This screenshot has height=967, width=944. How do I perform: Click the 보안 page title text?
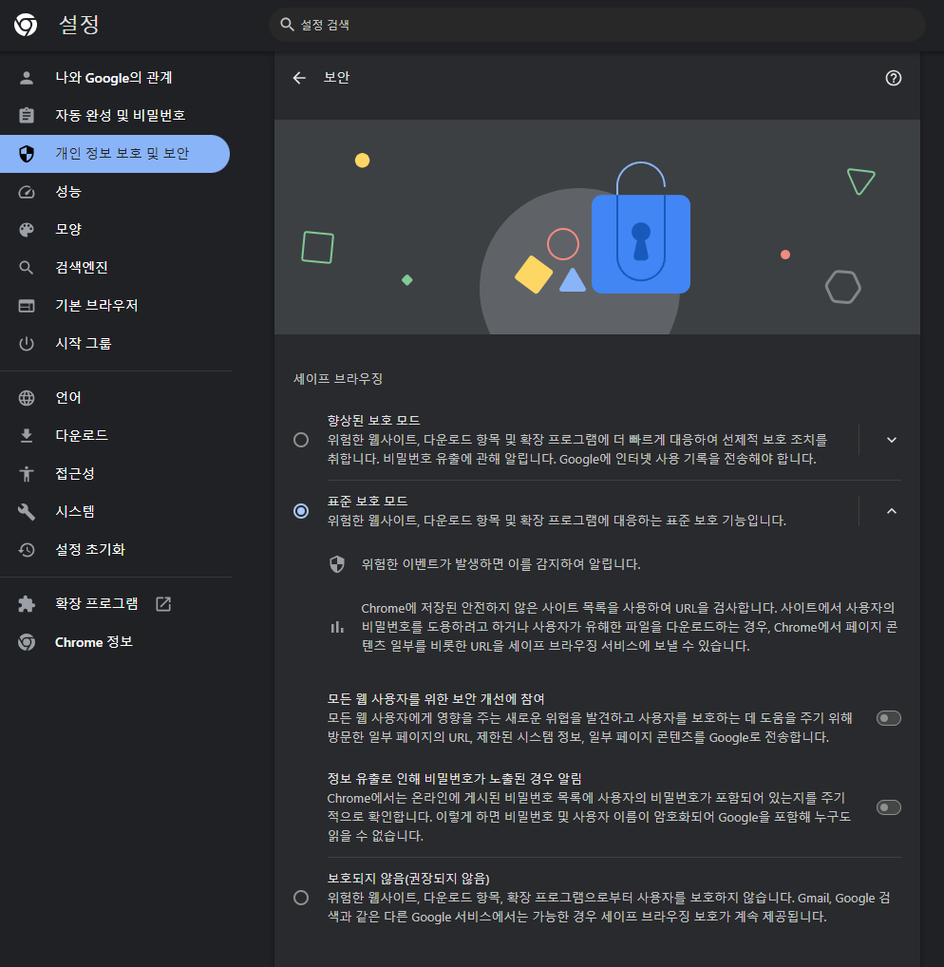pyautogui.click(x=336, y=78)
